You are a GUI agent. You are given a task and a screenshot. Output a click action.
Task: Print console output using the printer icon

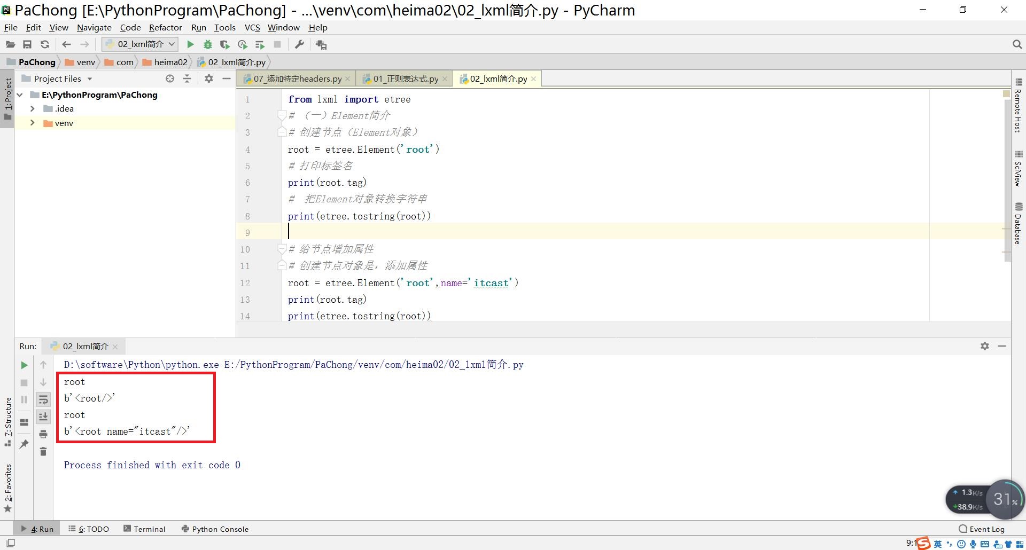coord(43,434)
